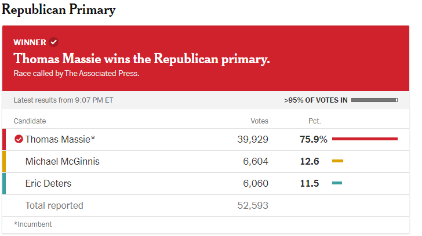Click the Incumbent footnote text
This screenshot has width=422, height=236.
32,224
